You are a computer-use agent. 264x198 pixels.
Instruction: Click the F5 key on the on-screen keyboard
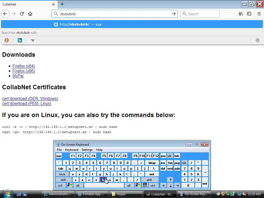104,156
